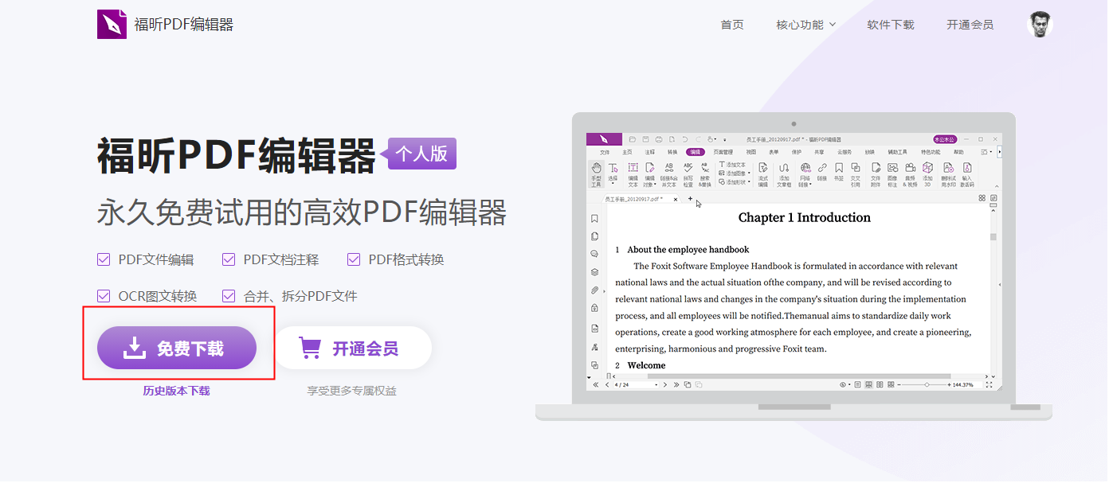This screenshot has width=1109, height=483.
Task: Switch to the 页面管理 ribbon tab
Action: click(x=725, y=151)
